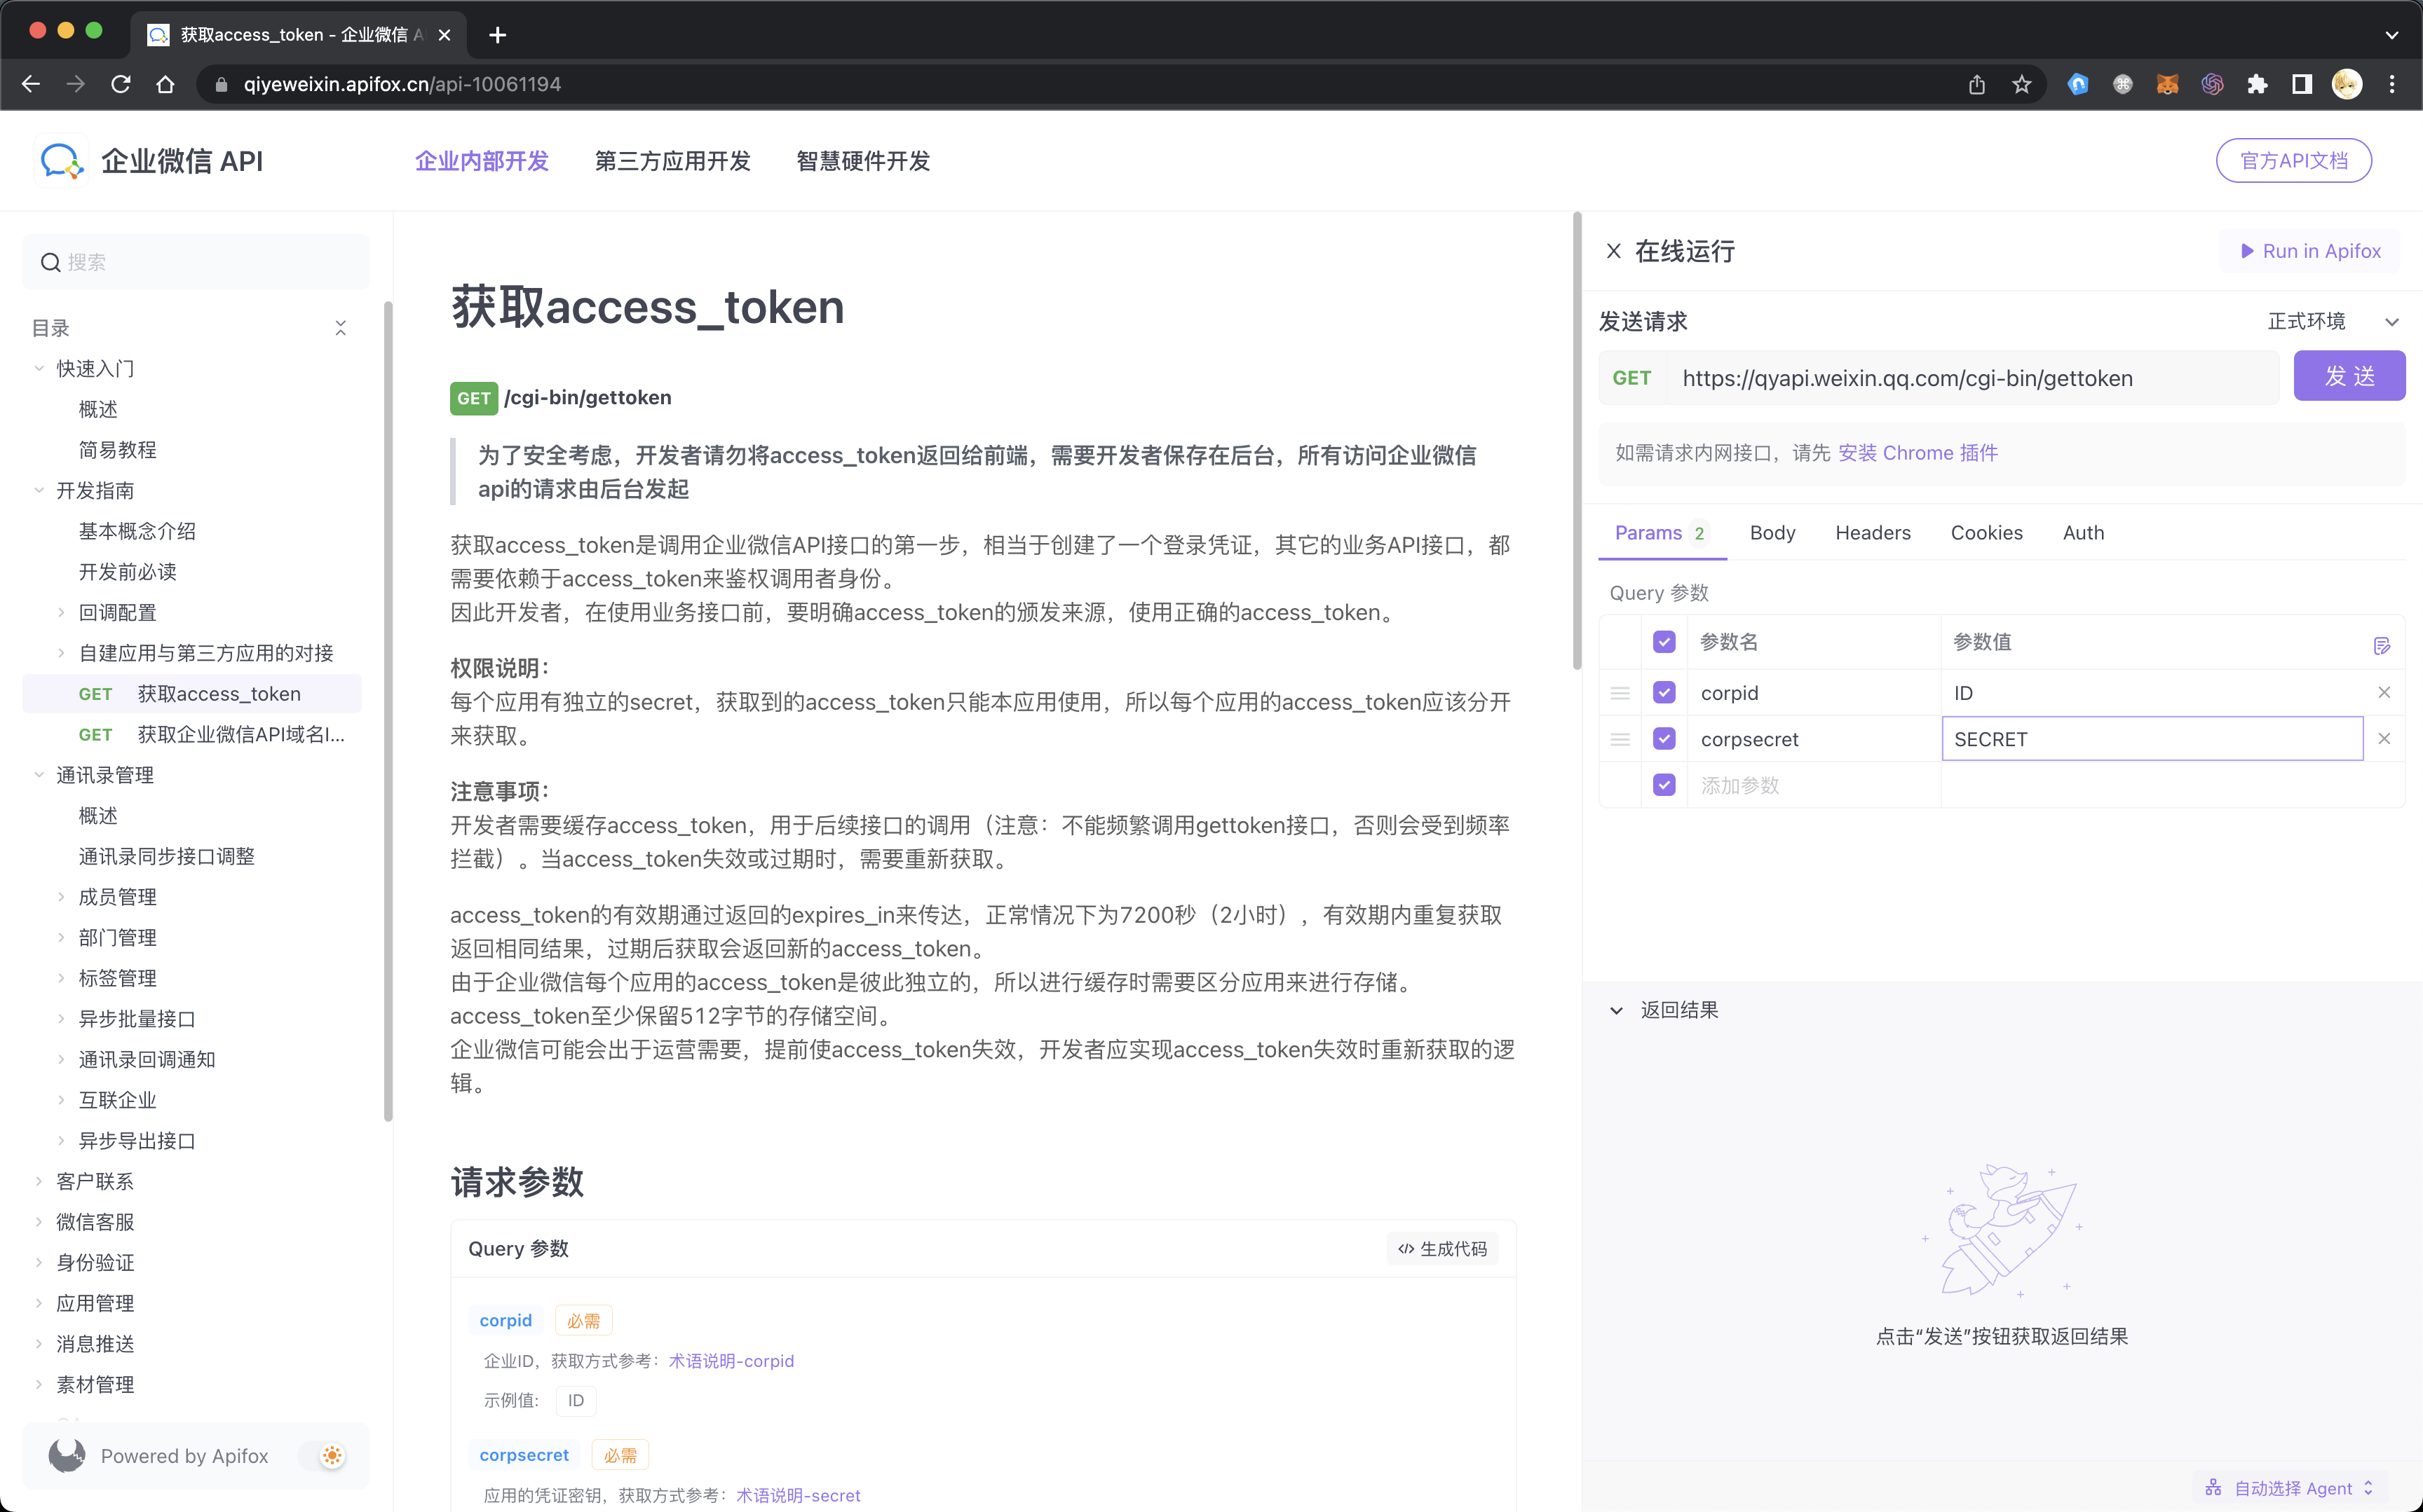The image size is (2423, 1512).
Task: Open the Body tab
Action: click(1773, 533)
